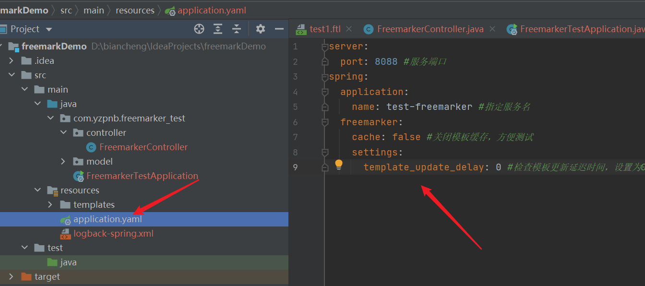Open the Project view dropdown
This screenshot has width=645, height=286.
pyautogui.click(x=49, y=29)
